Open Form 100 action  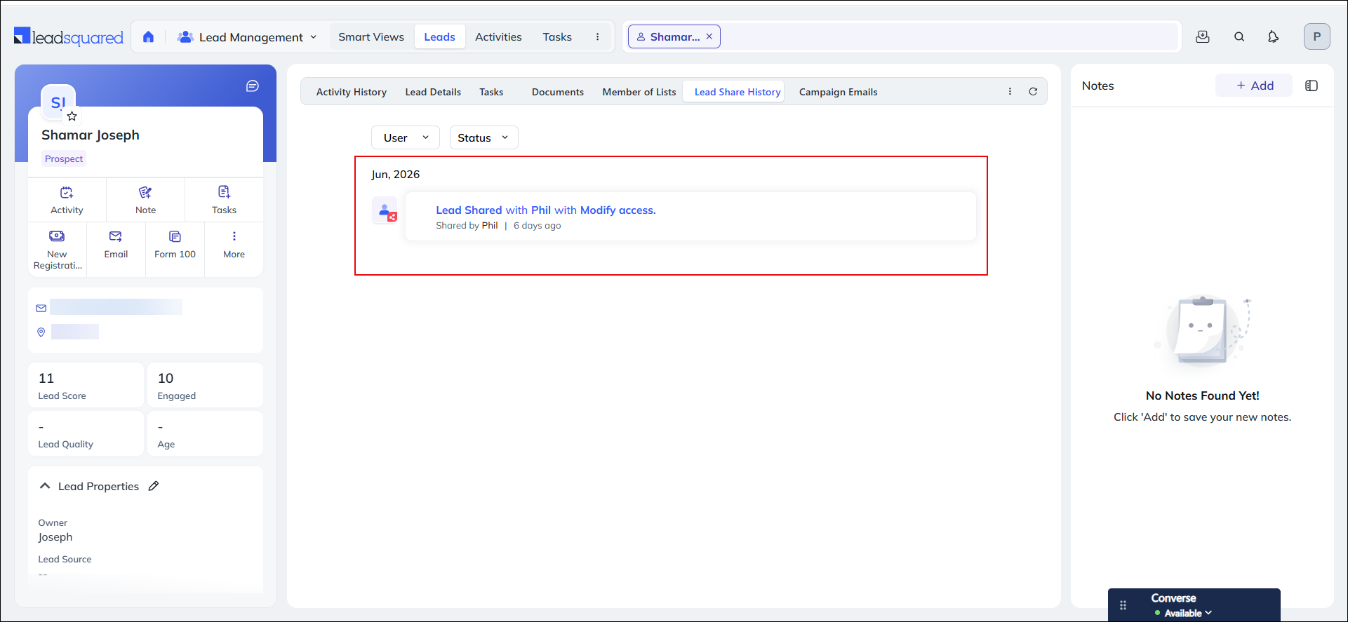point(175,244)
